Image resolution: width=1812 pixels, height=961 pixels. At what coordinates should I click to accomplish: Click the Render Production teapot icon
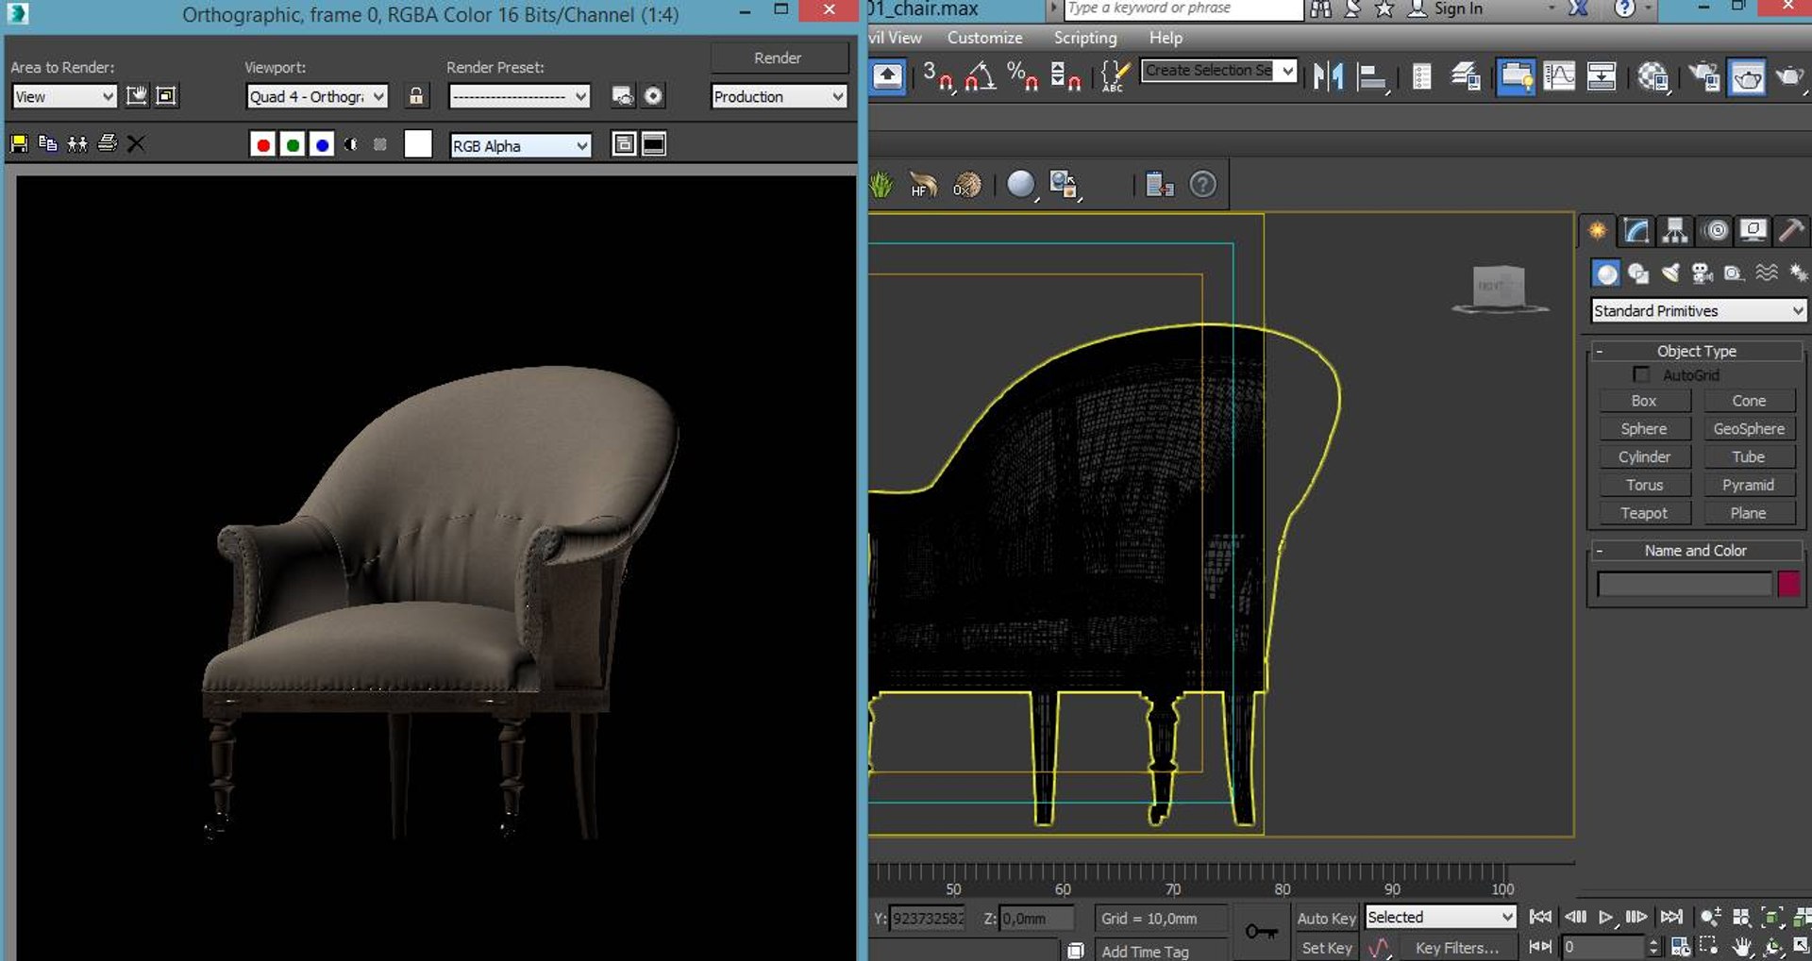1788,75
